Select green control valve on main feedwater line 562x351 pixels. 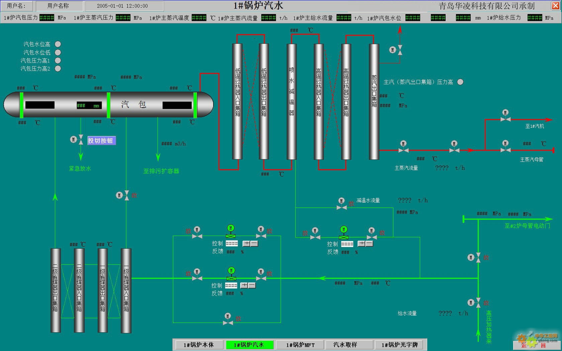(x=231, y=274)
